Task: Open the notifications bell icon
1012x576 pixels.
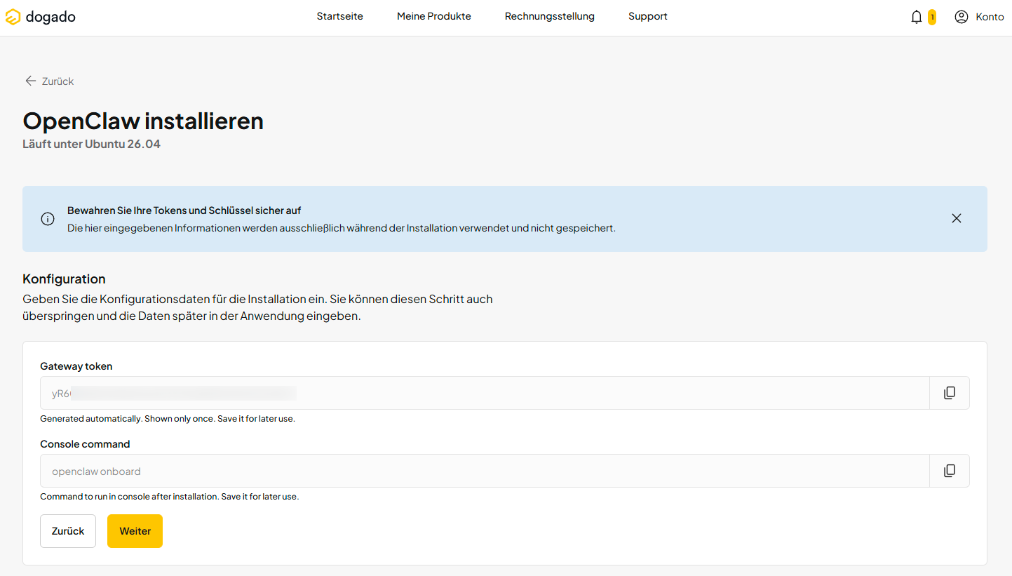Action: coord(917,17)
